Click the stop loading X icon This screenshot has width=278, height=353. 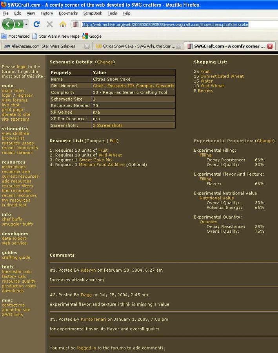point(50,24)
